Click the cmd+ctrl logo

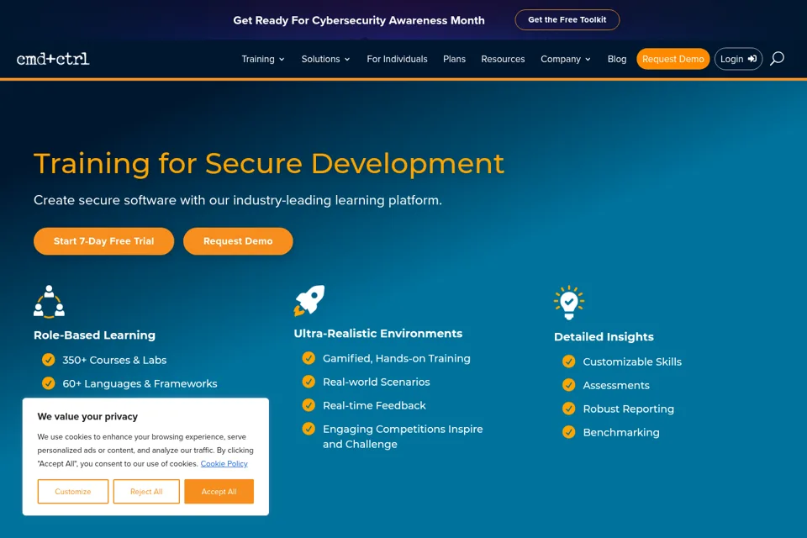(x=53, y=59)
